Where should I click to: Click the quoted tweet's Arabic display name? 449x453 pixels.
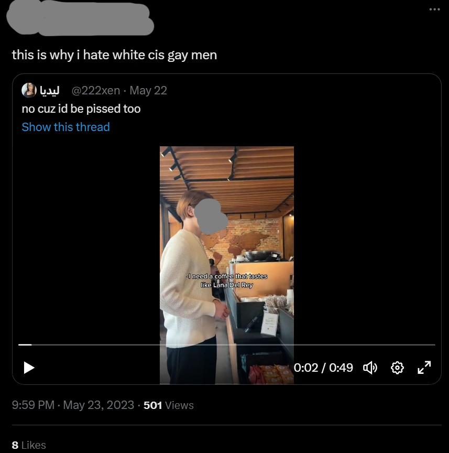pos(50,90)
